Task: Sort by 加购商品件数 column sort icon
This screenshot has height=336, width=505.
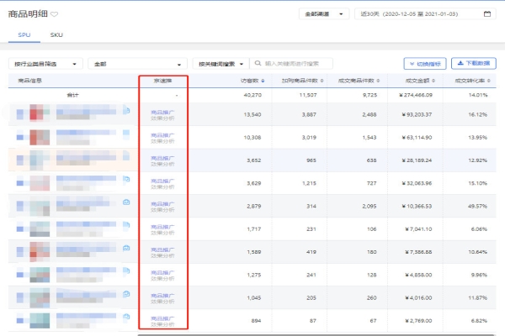Action: (321, 81)
